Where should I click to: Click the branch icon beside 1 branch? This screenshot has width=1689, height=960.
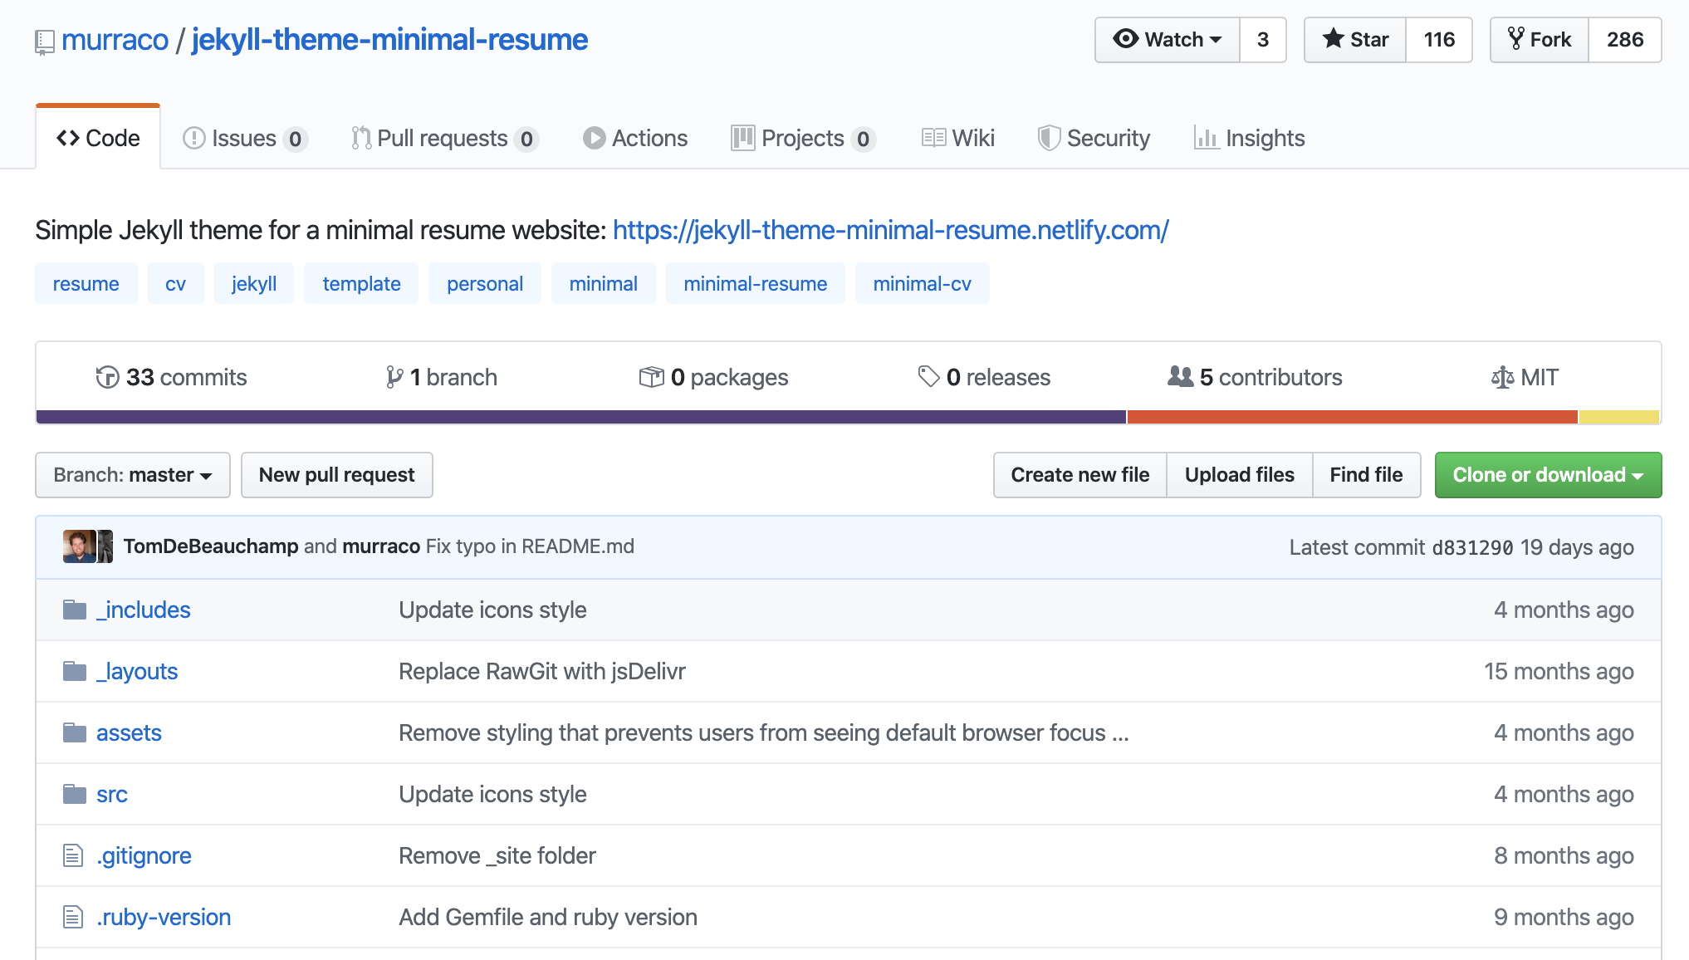point(394,377)
